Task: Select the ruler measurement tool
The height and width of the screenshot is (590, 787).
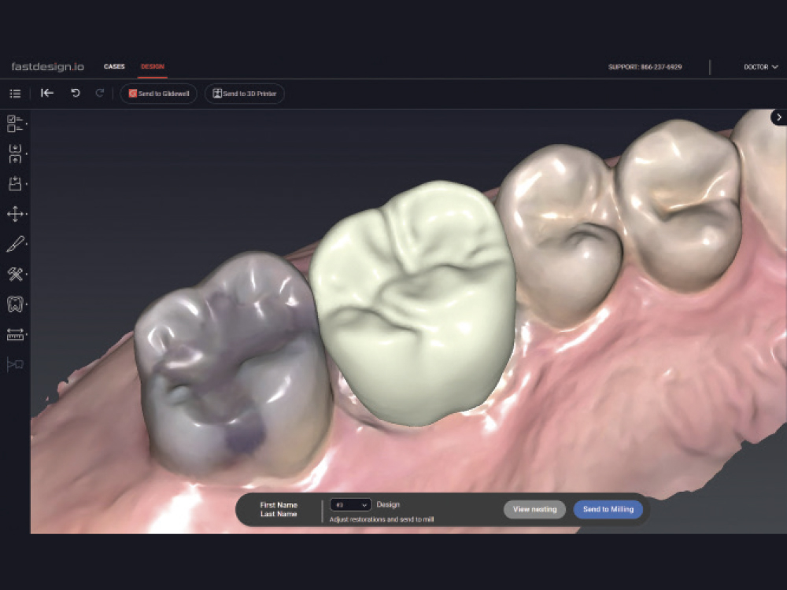Action: click(15, 334)
